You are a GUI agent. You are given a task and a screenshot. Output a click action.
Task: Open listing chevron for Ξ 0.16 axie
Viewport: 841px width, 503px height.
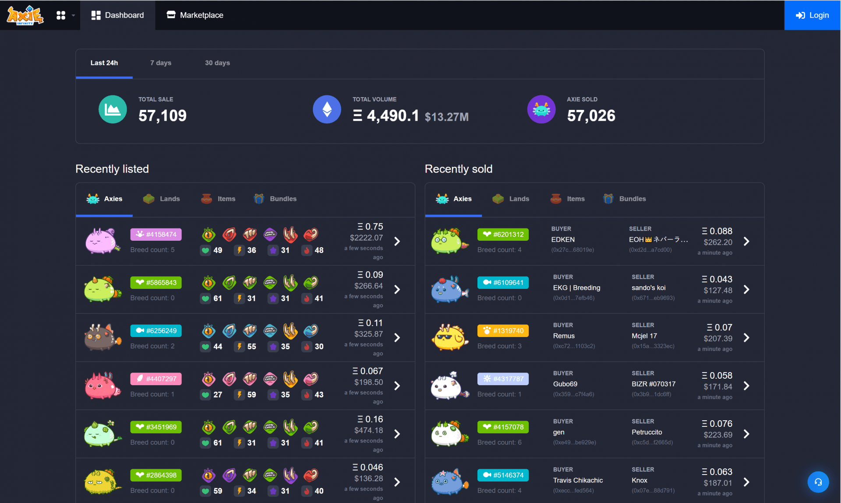coord(397,434)
